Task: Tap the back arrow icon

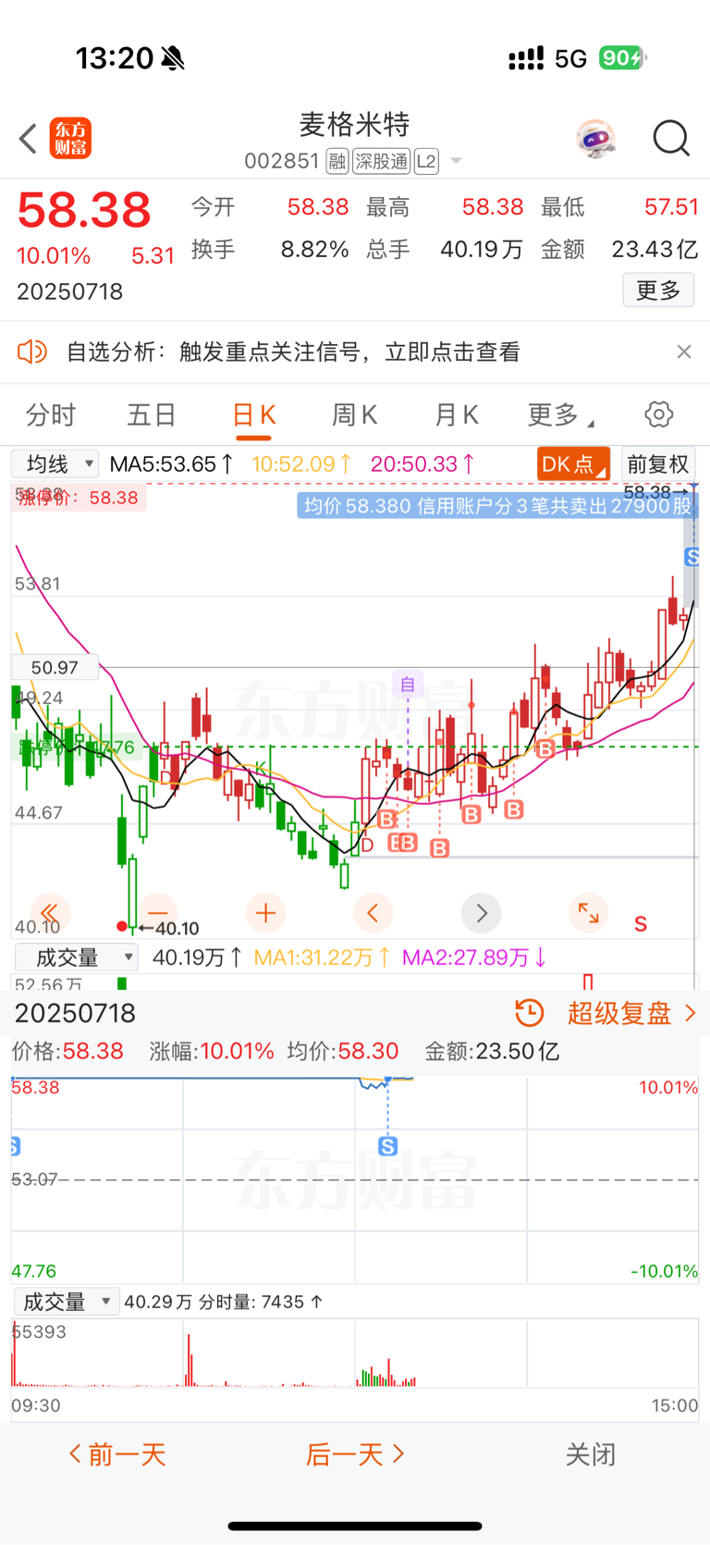Action: click(28, 139)
